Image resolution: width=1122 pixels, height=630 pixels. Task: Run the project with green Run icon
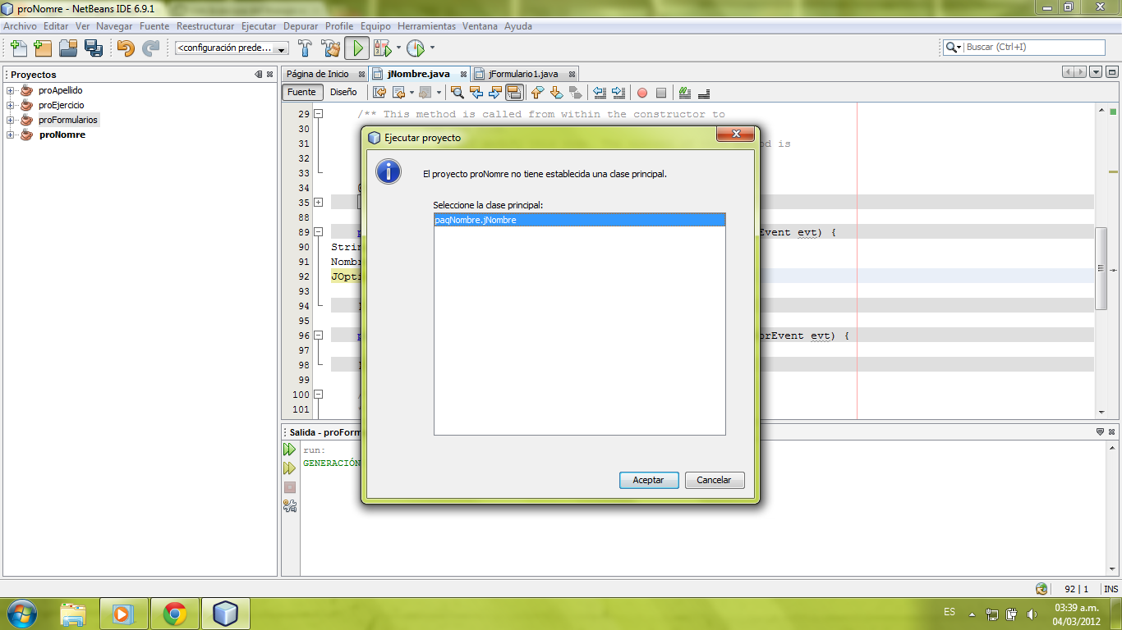click(356, 48)
